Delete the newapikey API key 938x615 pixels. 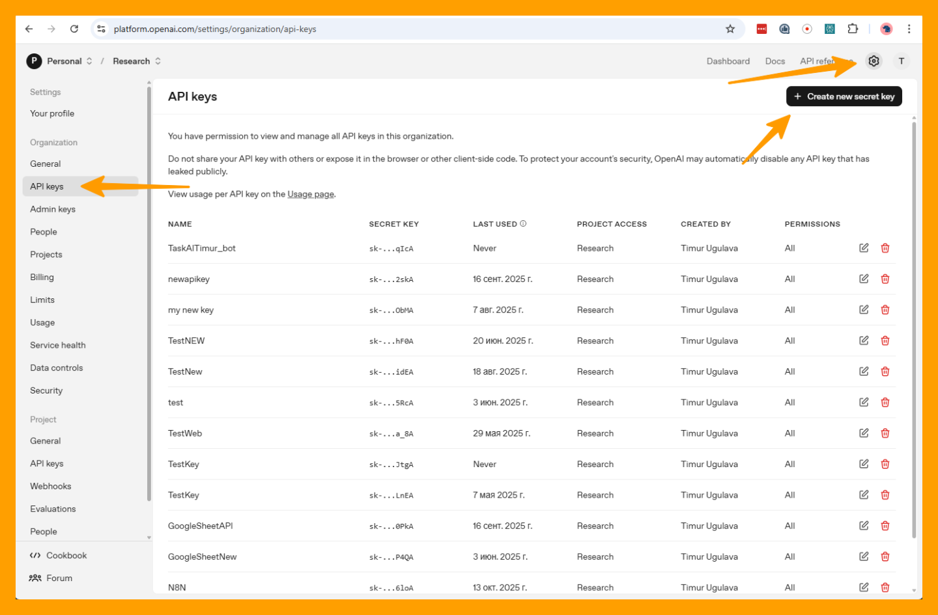885,279
